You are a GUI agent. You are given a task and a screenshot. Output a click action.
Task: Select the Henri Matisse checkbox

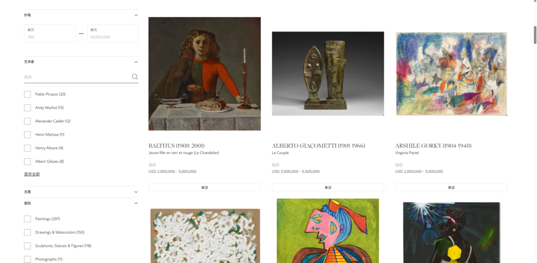click(x=27, y=135)
